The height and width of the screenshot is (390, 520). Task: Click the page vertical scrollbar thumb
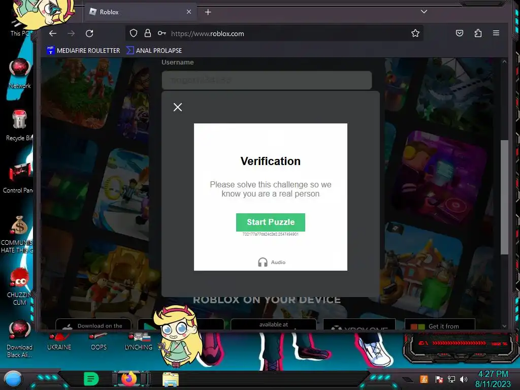click(x=504, y=198)
